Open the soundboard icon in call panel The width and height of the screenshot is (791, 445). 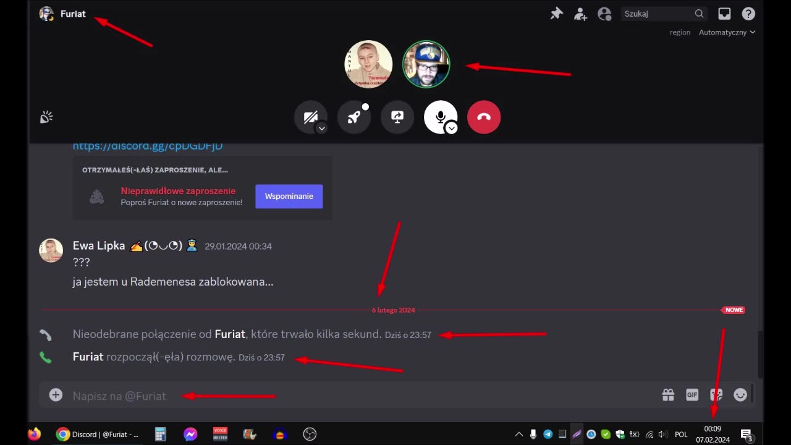[x=46, y=117]
